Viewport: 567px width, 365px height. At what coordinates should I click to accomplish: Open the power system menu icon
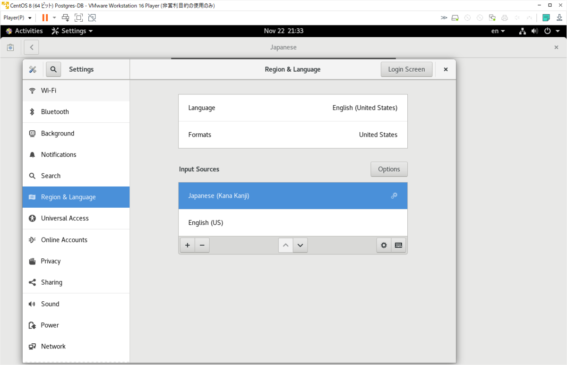[547, 31]
